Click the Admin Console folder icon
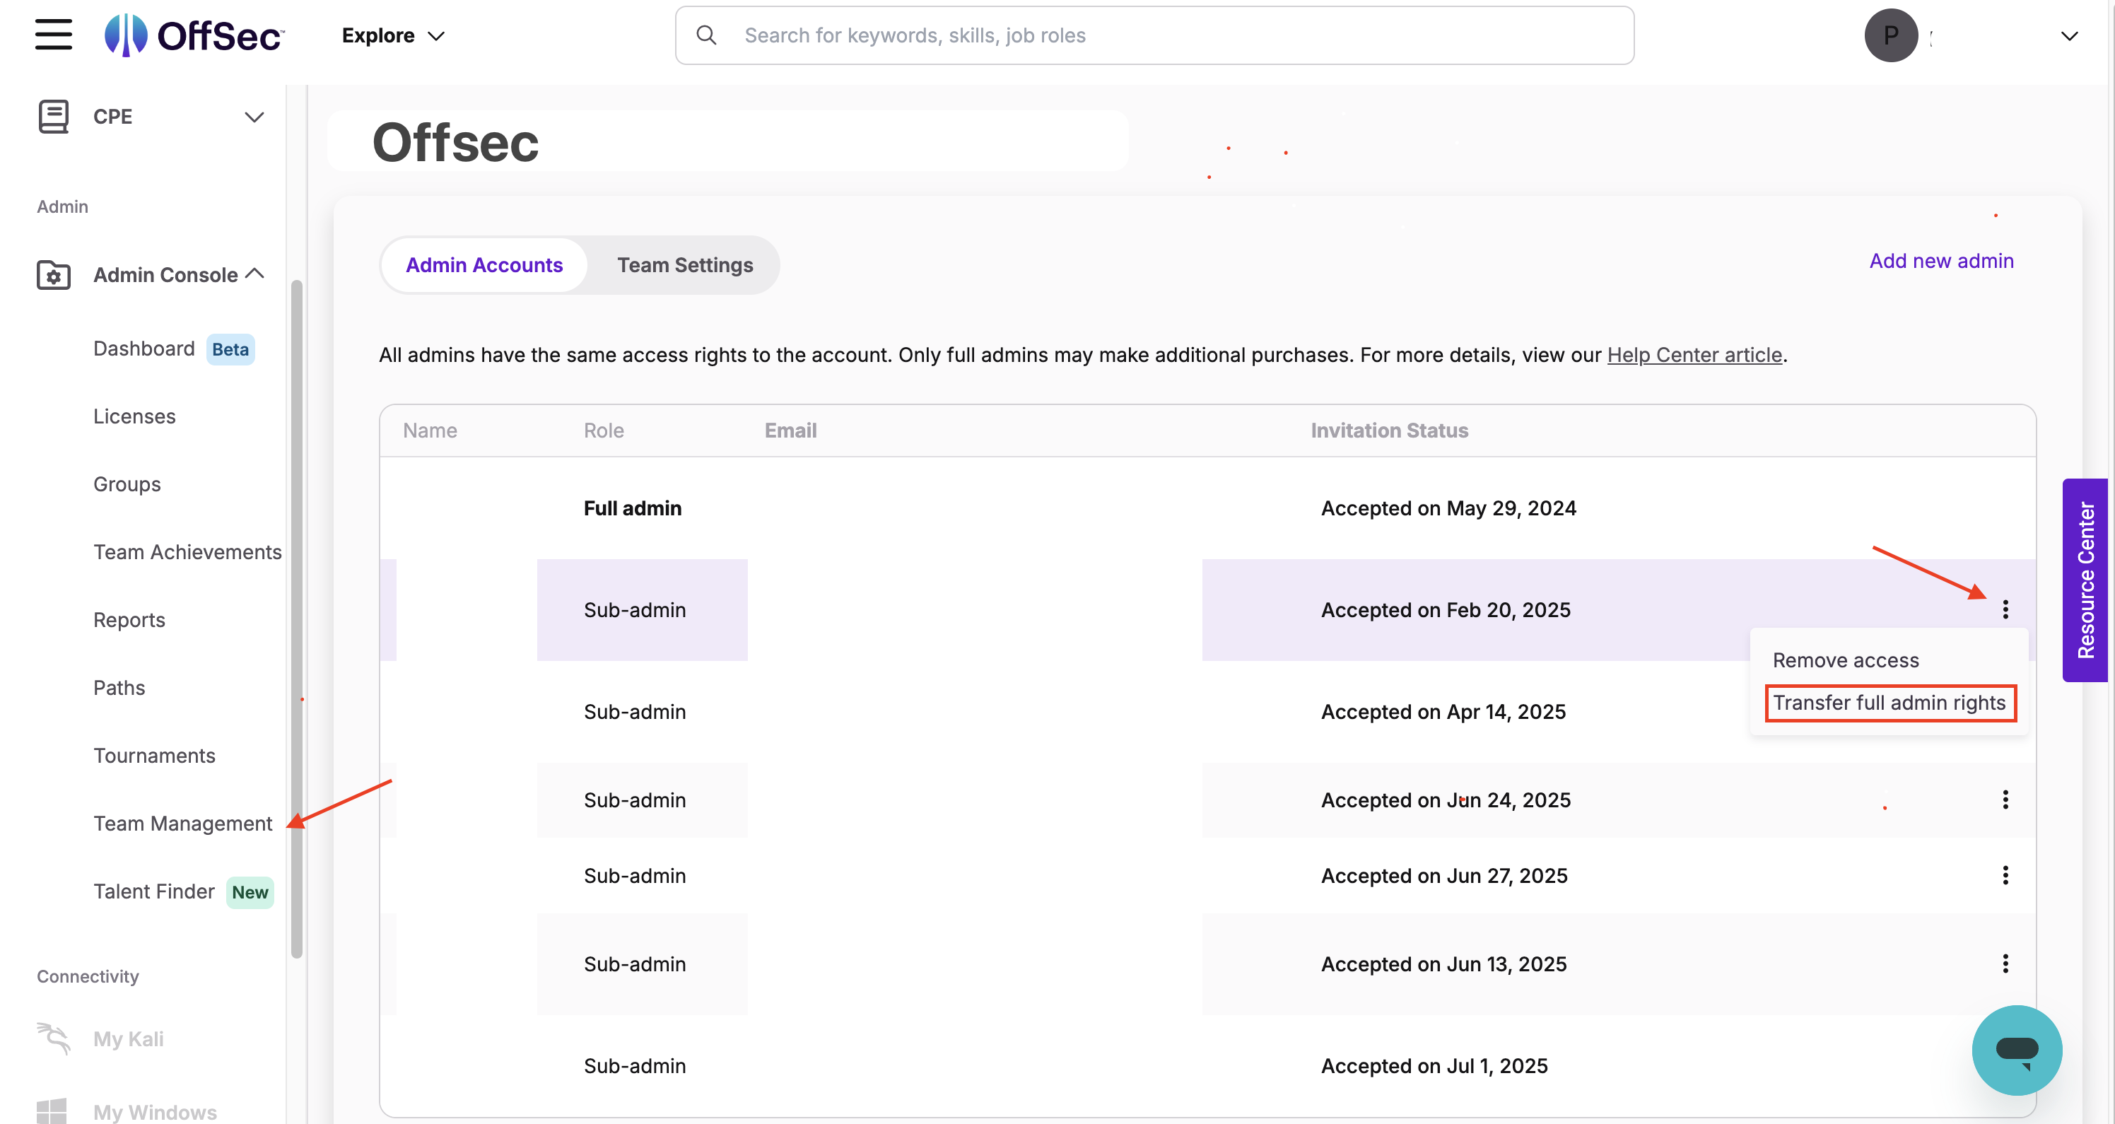This screenshot has width=2115, height=1124. click(x=53, y=275)
